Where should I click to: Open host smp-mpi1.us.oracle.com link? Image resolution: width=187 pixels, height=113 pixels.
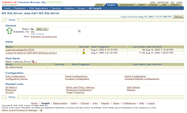44,37
